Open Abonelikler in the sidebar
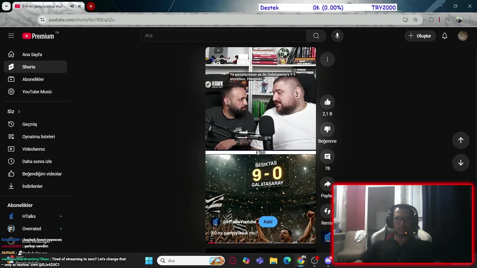 (x=35, y=79)
